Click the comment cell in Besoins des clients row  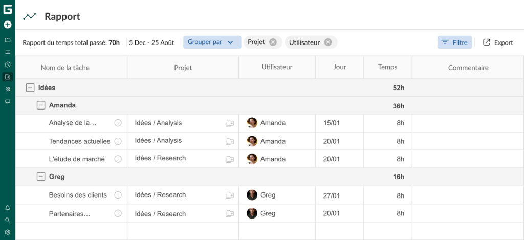tap(468, 195)
